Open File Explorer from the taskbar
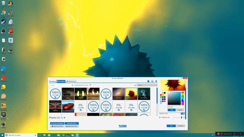This screenshot has height=137, width=244. [44, 135]
